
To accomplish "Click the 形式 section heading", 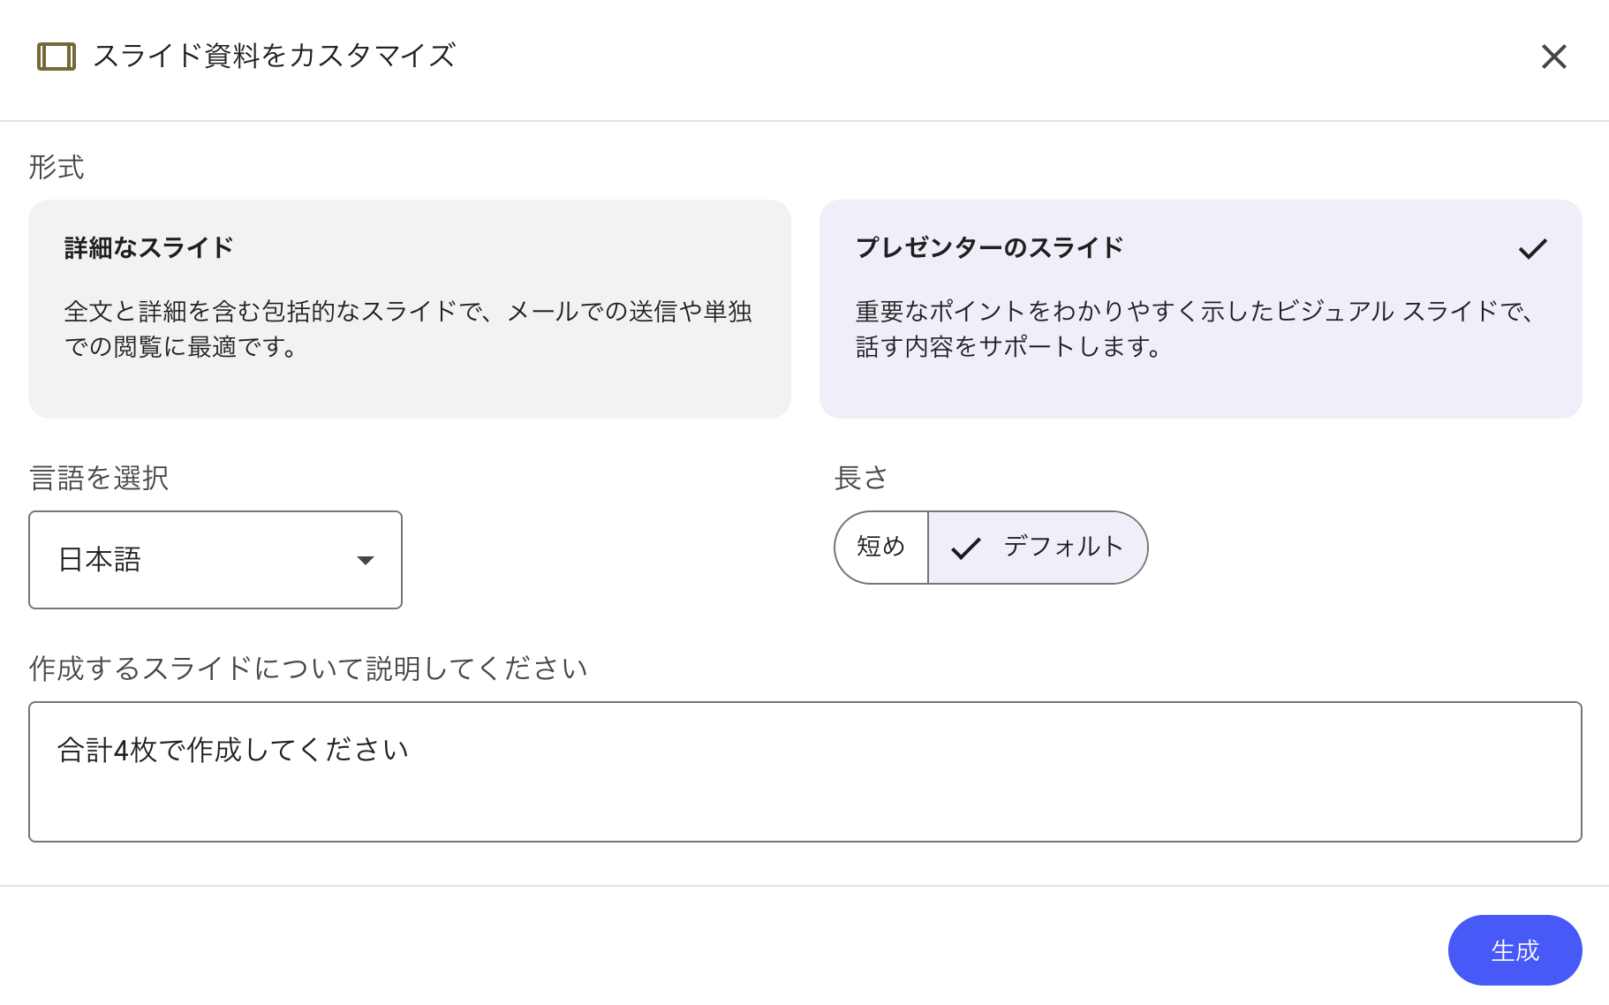I will (56, 167).
